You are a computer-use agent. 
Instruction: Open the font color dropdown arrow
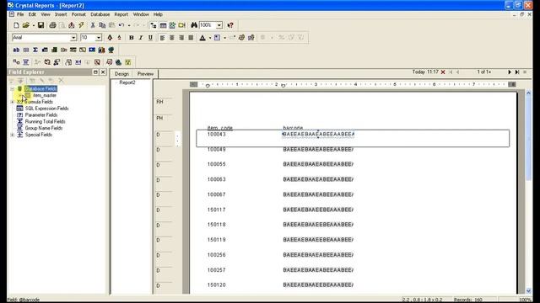pyautogui.click(x=210, y=38)
